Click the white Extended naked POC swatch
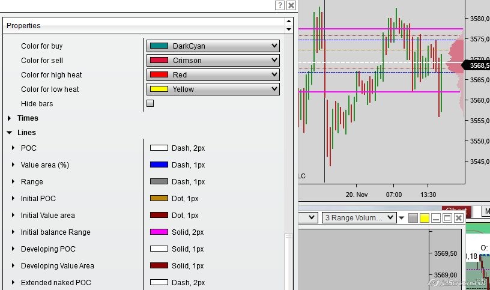This screenshot has height=290, width=490. (x=159, y=283)
